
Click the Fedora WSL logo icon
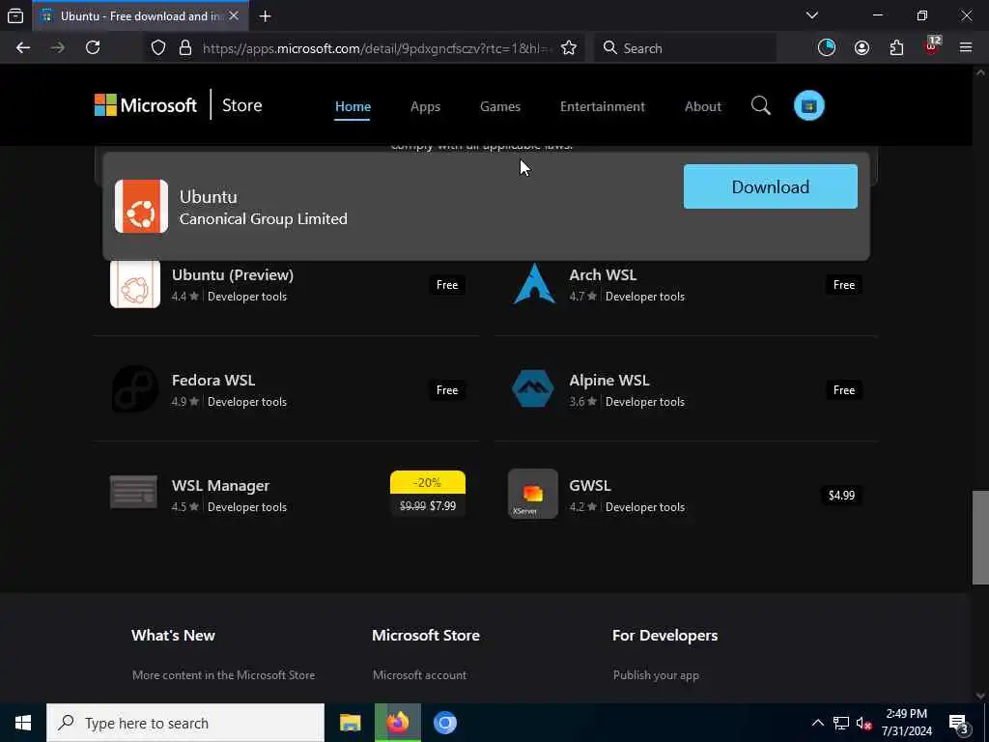135,389
